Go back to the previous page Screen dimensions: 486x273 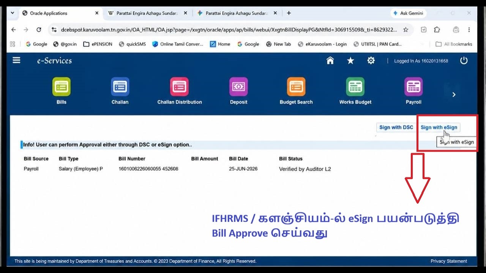pyautogui.click(x=14, y=30)
